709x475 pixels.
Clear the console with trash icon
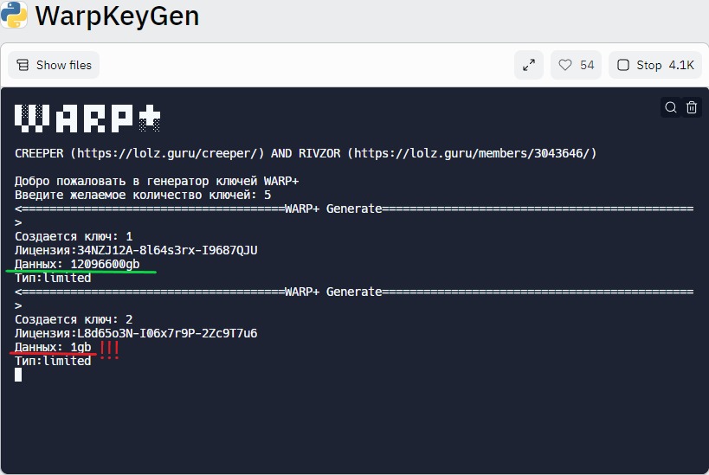692,107
